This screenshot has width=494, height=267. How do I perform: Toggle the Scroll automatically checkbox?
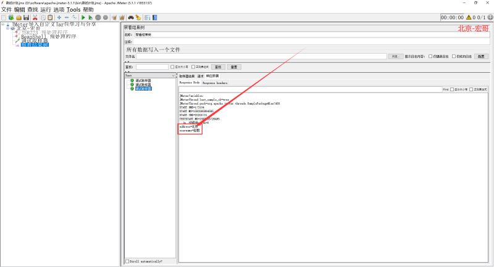[127, 261]
